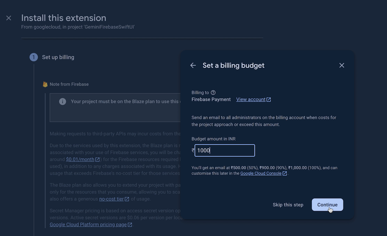Close the Set a billing budget dialog
The height and width of the screenshot is (236, 387).
click(x=342, y=65)
